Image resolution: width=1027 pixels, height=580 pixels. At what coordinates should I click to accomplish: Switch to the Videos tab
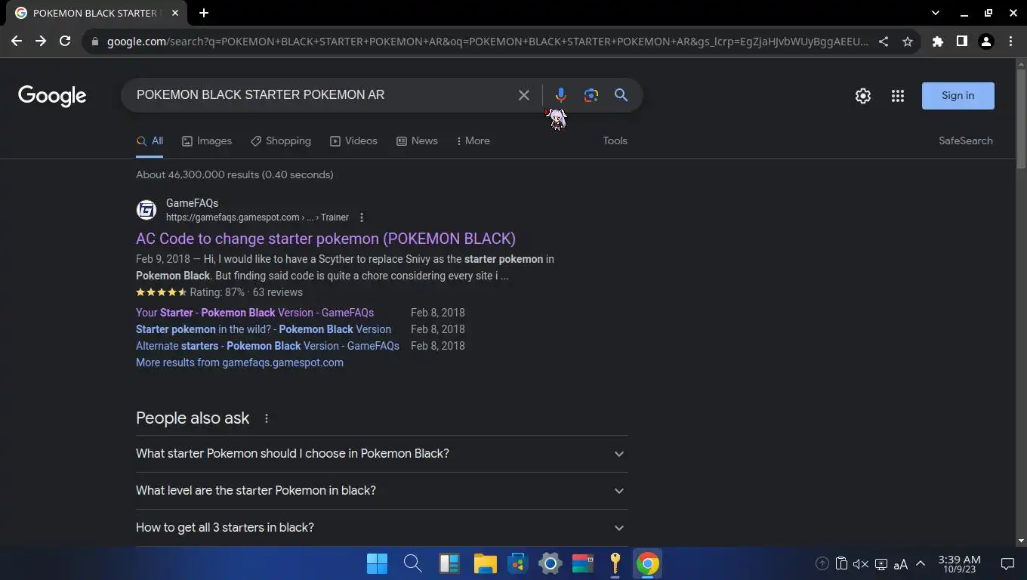pyautogui.click(x=353, y=141)
